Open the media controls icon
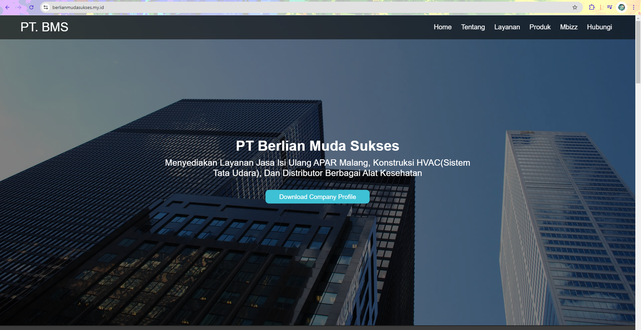 610,7
